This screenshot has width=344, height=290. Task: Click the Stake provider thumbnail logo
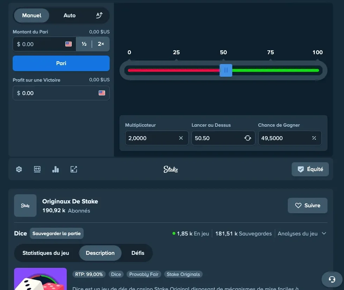point(25,206)
